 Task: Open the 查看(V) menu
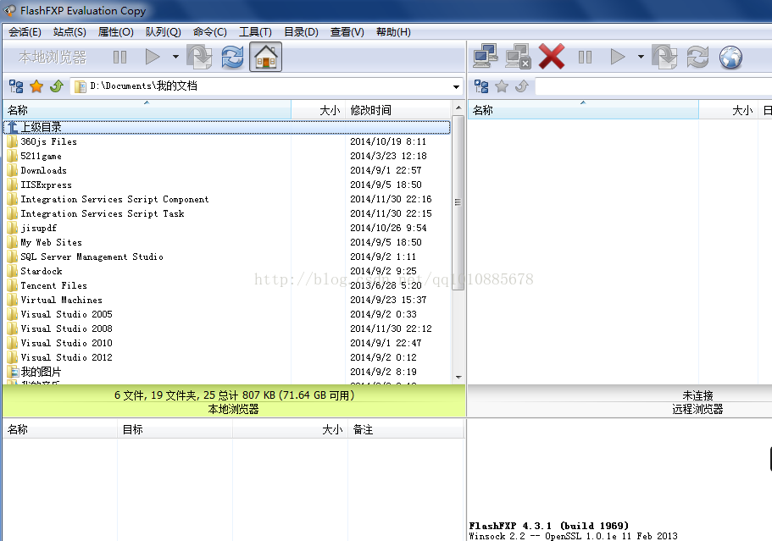click(x=347, y=32)
